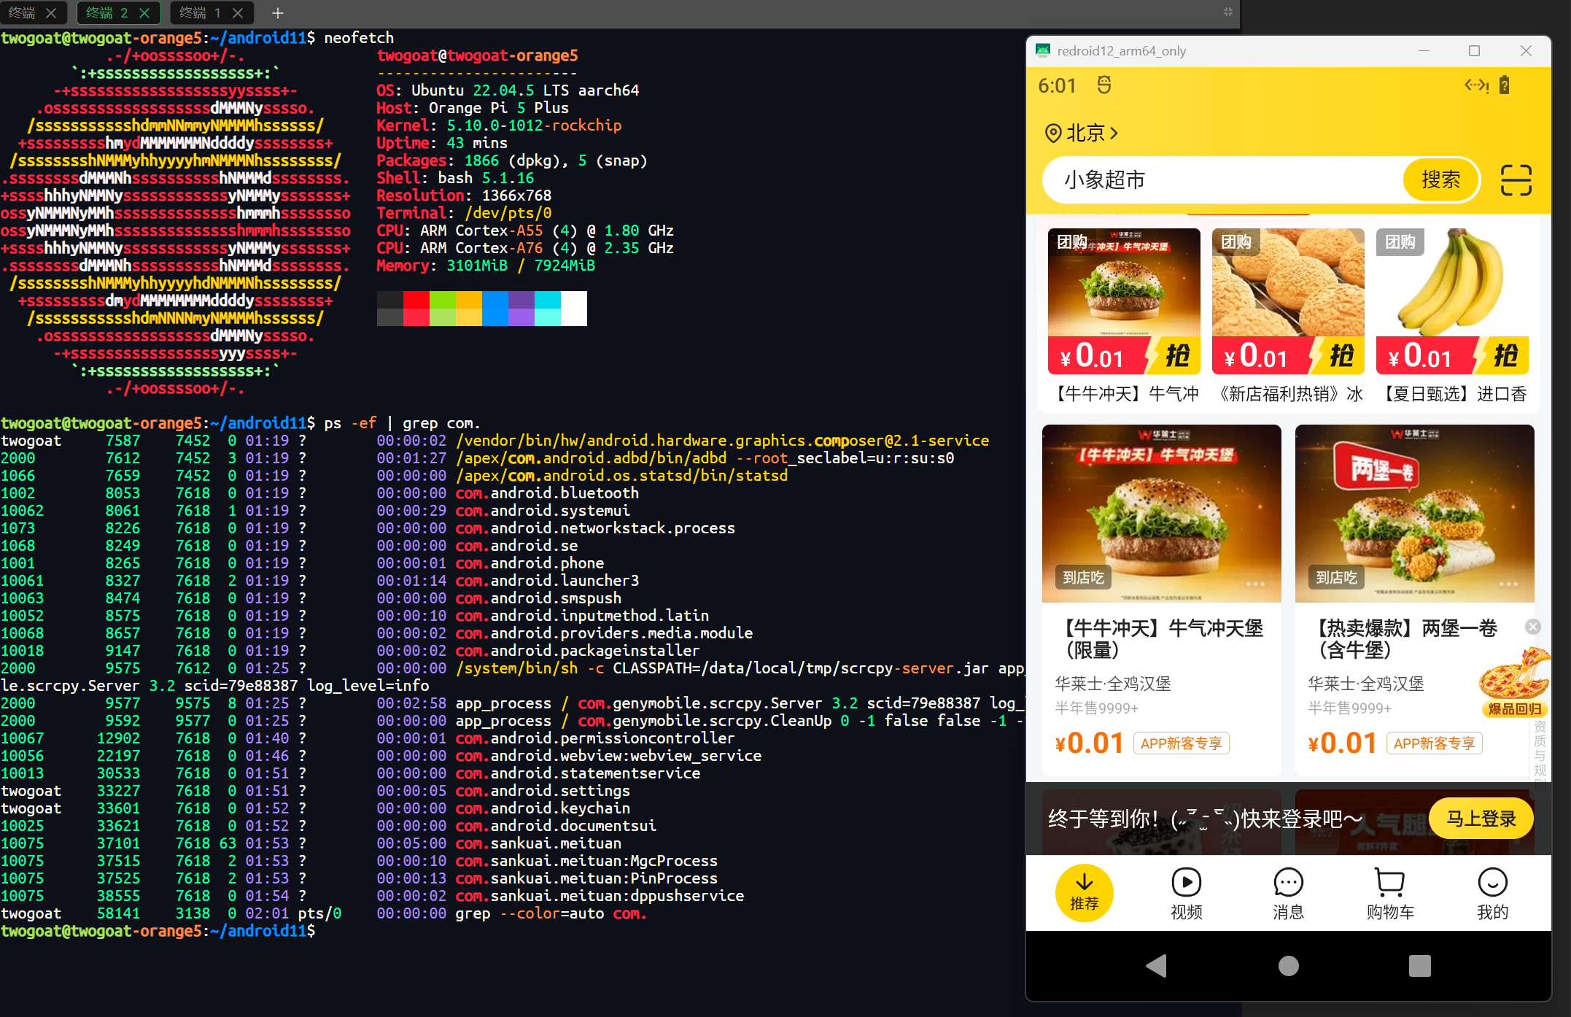Image resolution: width=1571 pixels, height=1017 pixels.
Task: Close the first 终端 terminal tab
Action: pyautogui.click(x=51, y=12)
